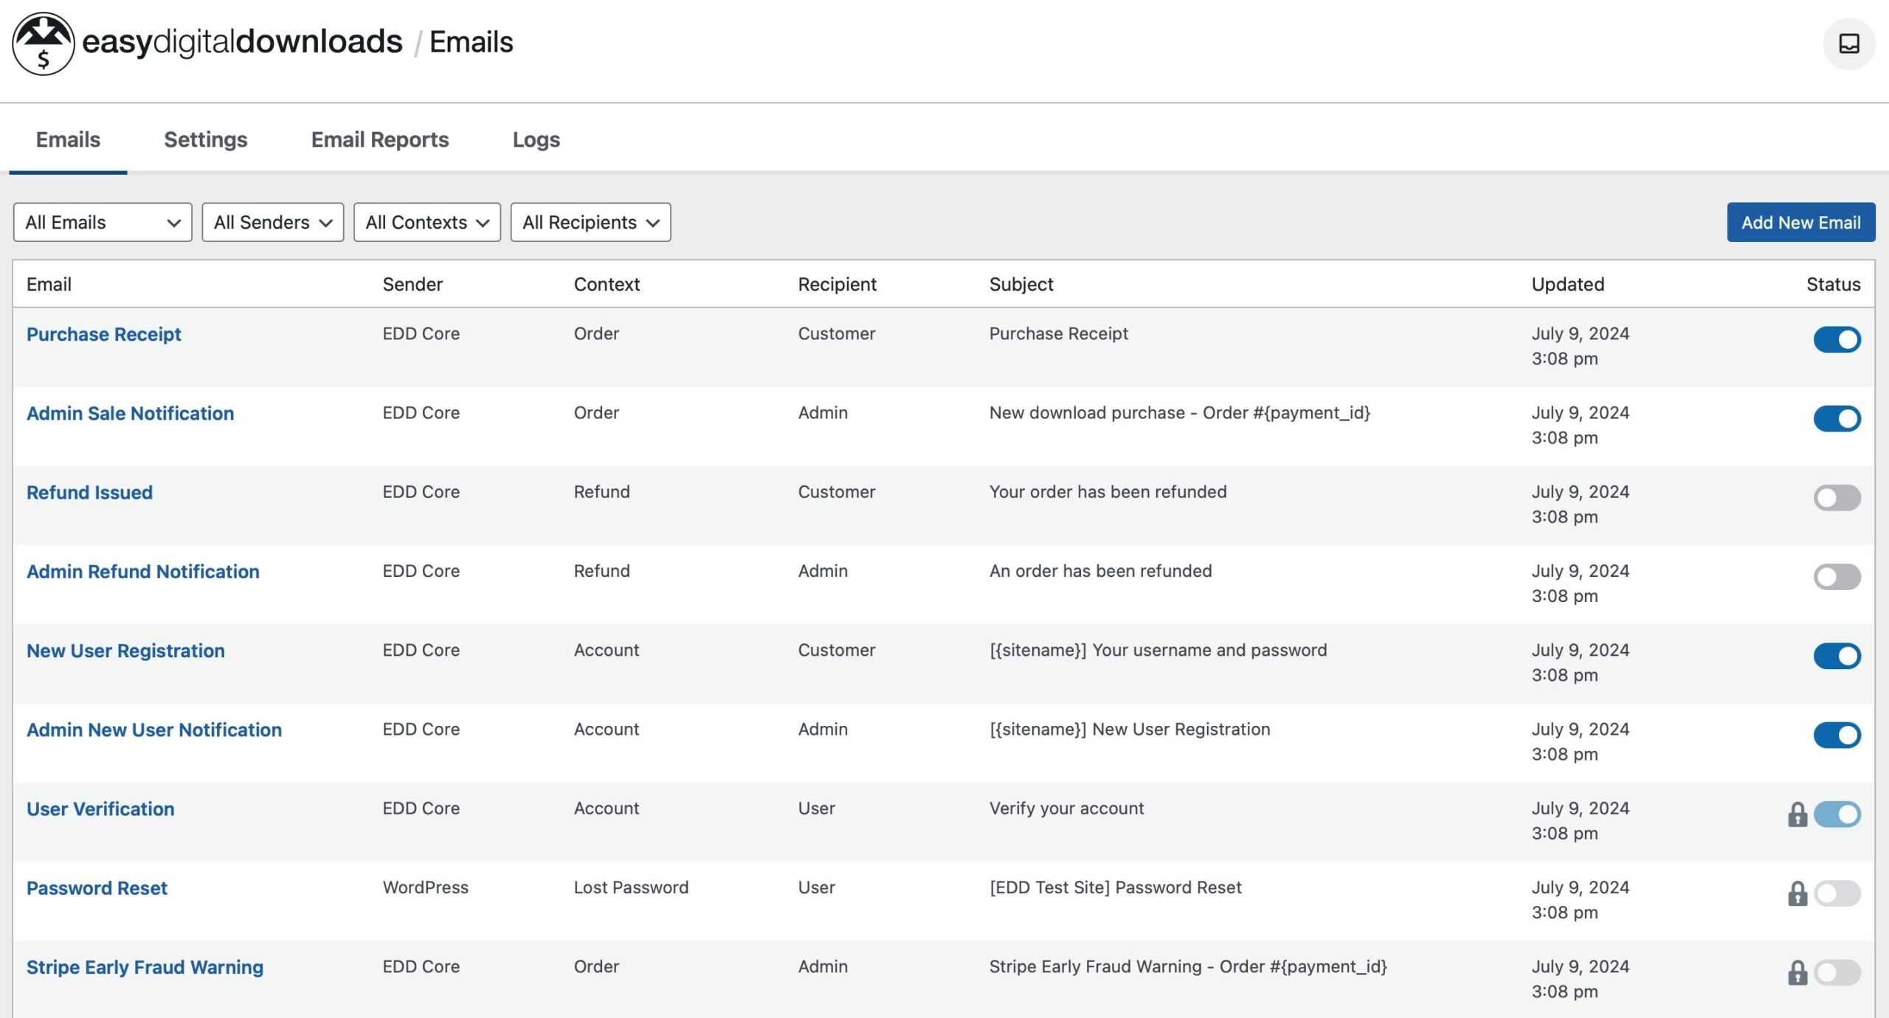Click the lock icon beside Password Reset
Screen dimensions: 1889x1018
pos(1797,893)
